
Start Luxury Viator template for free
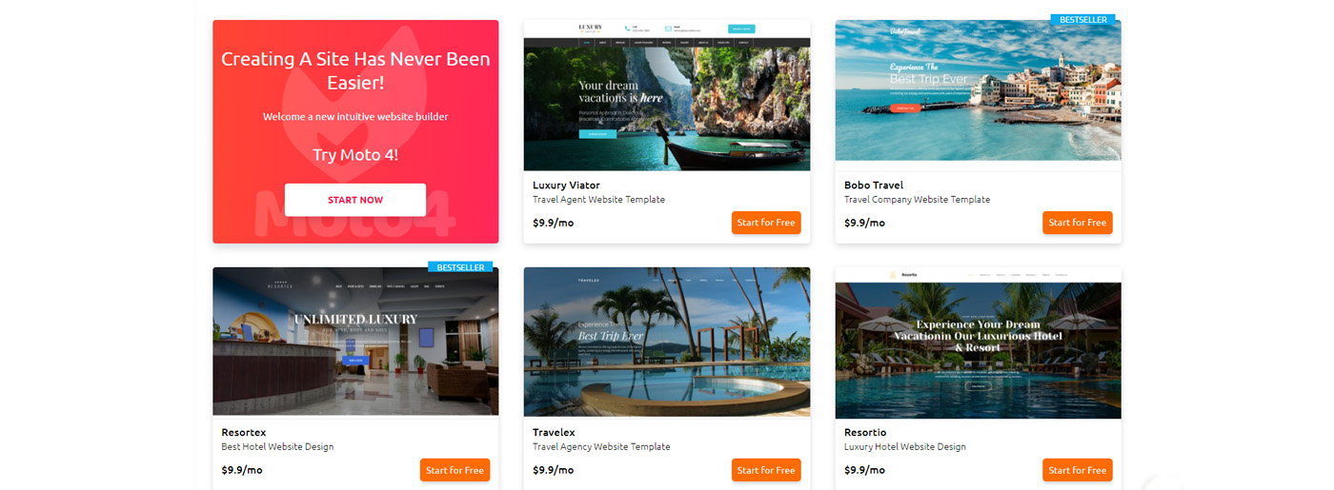coord(766,223)
